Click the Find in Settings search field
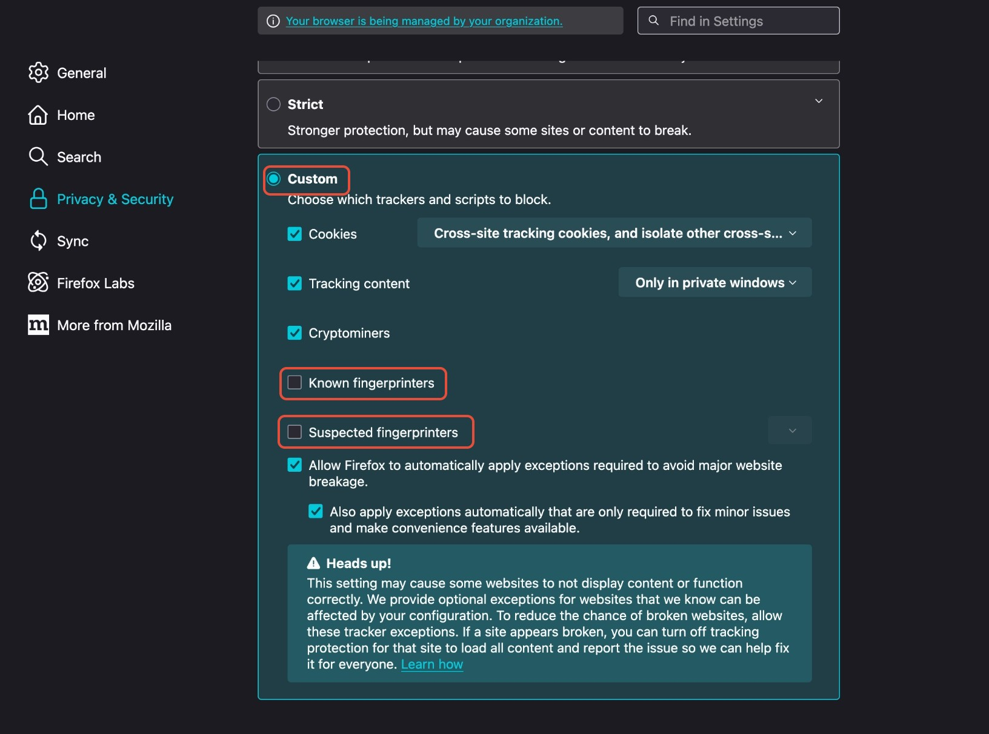The height and width of the screenshot is (734, 989). point(745,21)
